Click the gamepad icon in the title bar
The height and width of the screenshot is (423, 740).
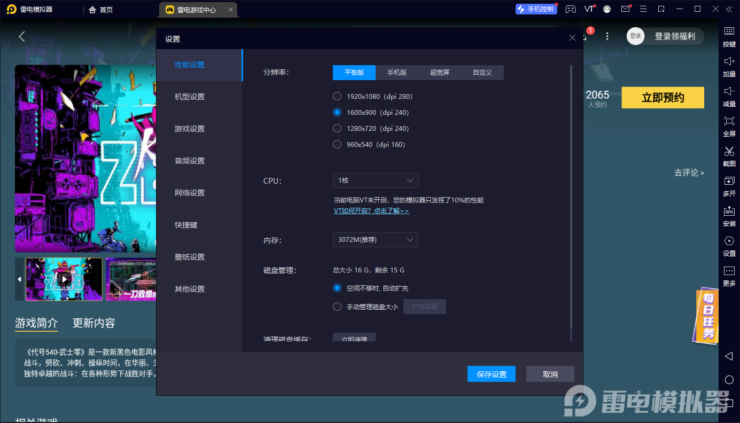pyautogui.click(x=571, y=9)
